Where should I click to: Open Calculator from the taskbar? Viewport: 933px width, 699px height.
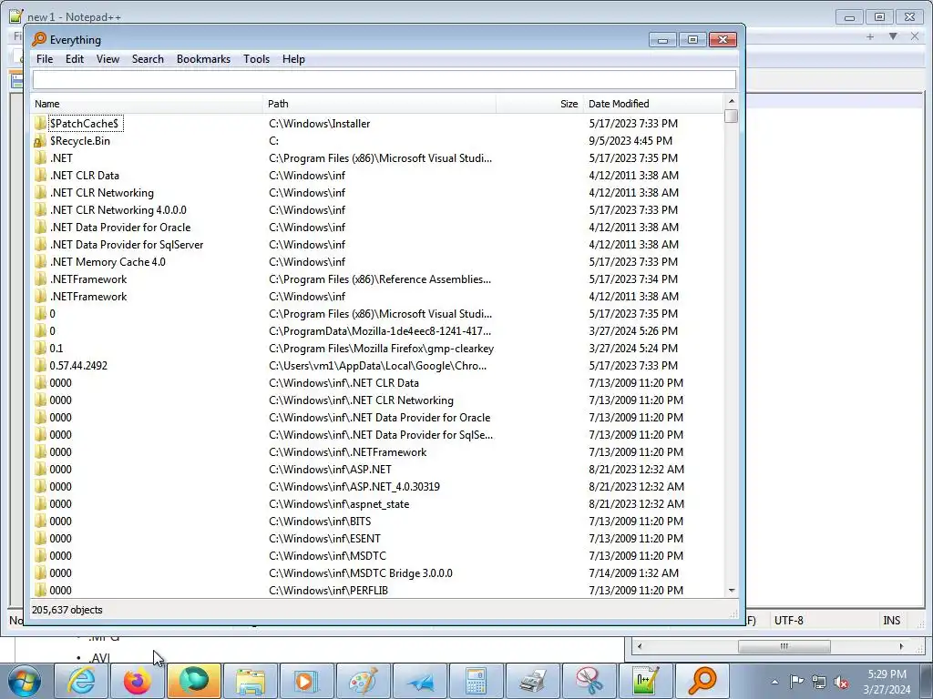(476, 681)
